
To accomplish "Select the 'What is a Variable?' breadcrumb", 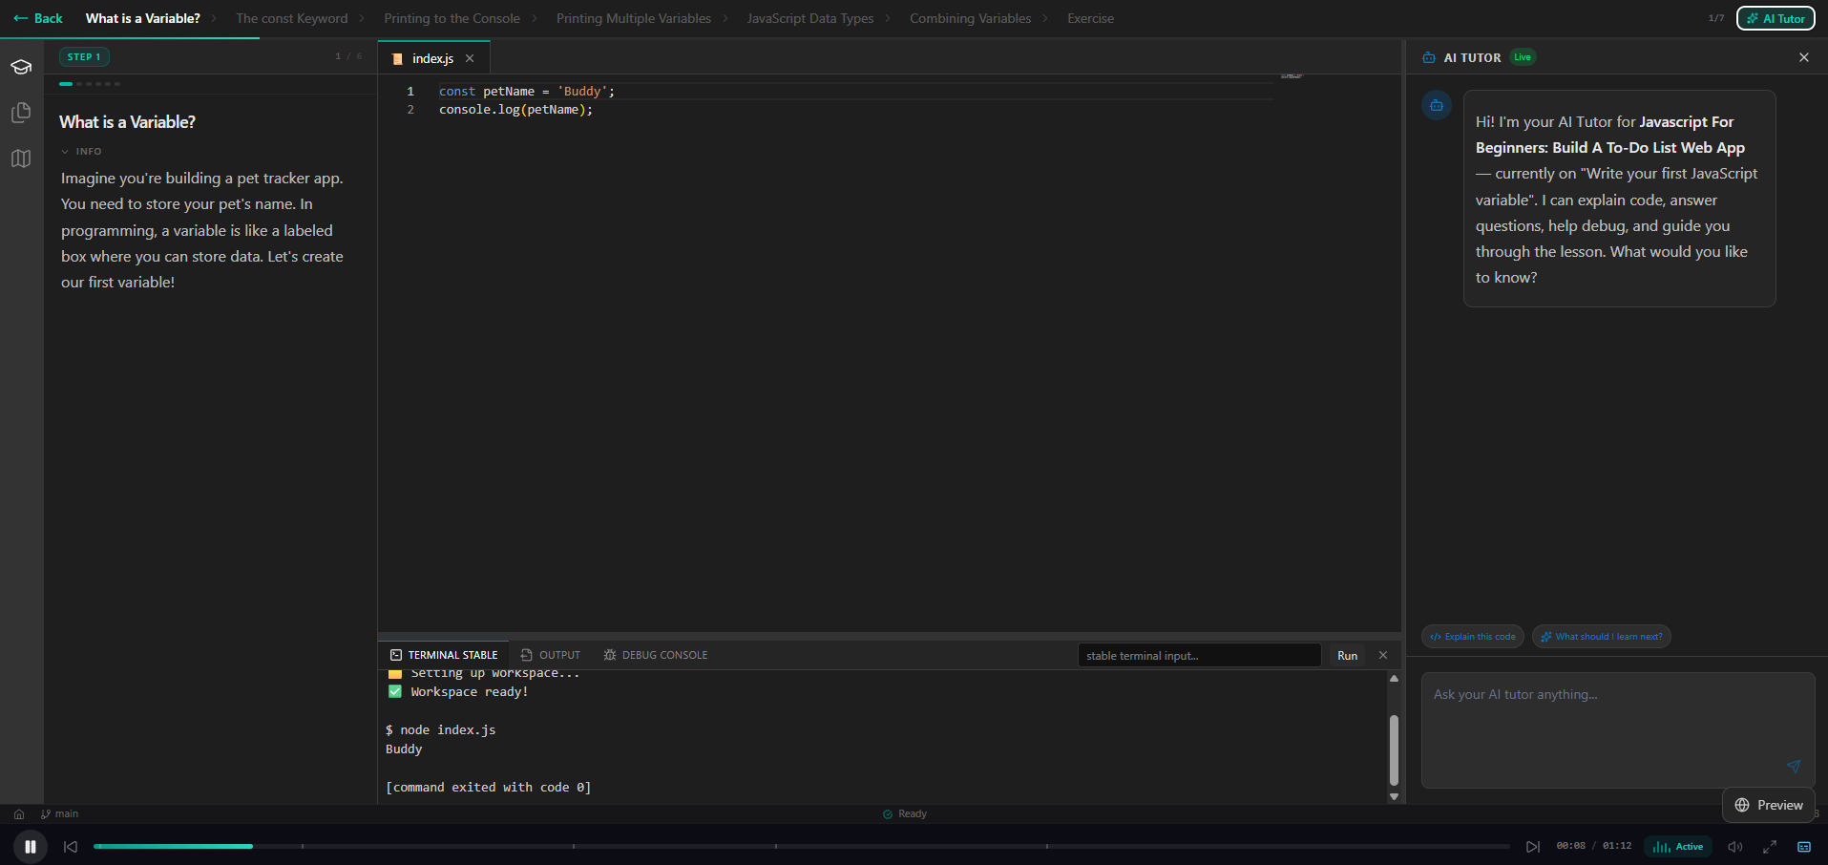I will click(143, 18).
